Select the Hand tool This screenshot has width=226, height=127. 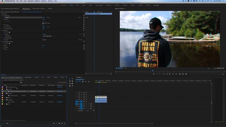point(70,86)
